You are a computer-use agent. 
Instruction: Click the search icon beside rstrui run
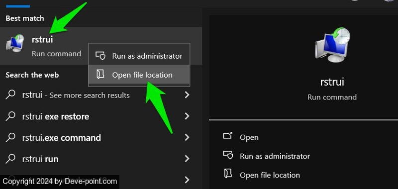point(10,159)
